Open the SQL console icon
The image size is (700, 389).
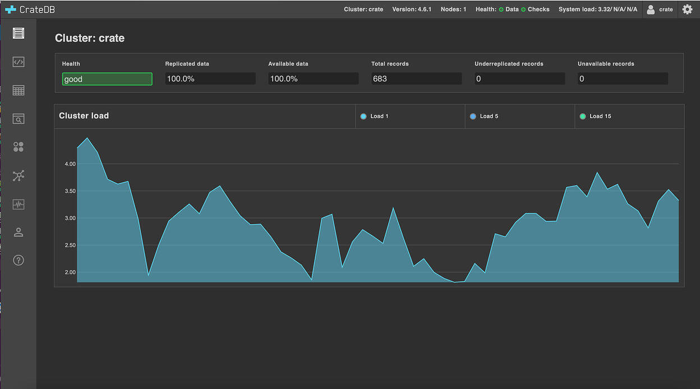point(19,62)
